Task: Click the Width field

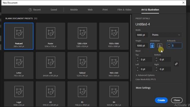Action: coord(142,35)
